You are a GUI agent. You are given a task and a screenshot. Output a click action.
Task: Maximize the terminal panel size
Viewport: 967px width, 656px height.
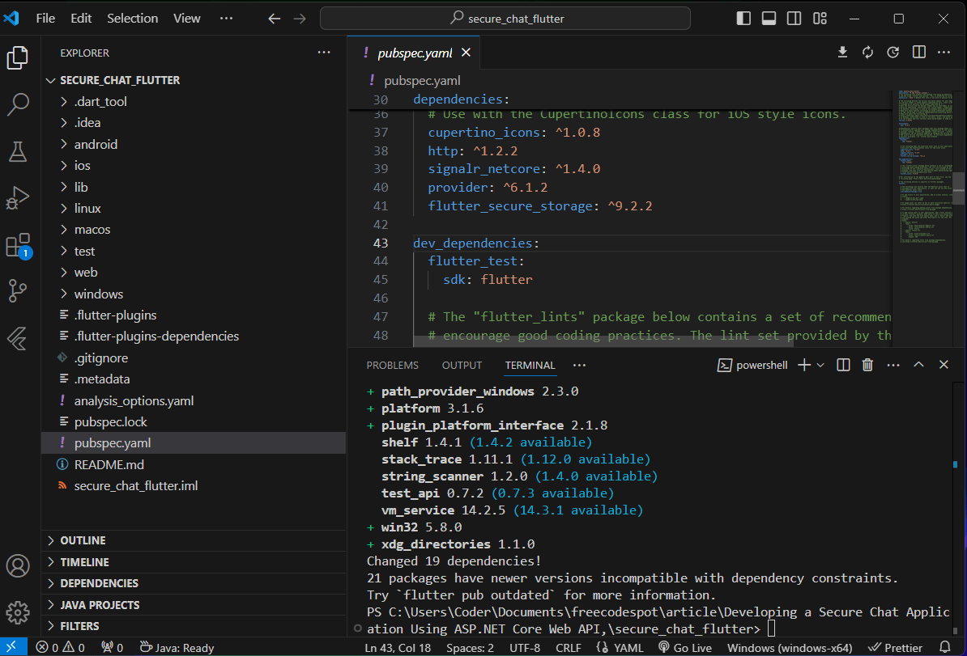pyautogui.click(x=918, y=365)
